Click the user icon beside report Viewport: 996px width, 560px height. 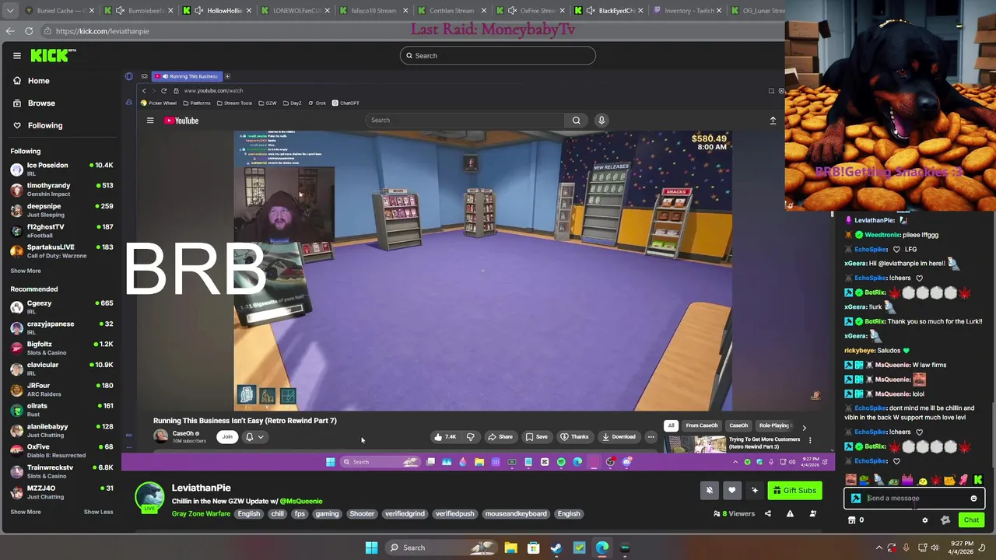click(x=813, y=513)
